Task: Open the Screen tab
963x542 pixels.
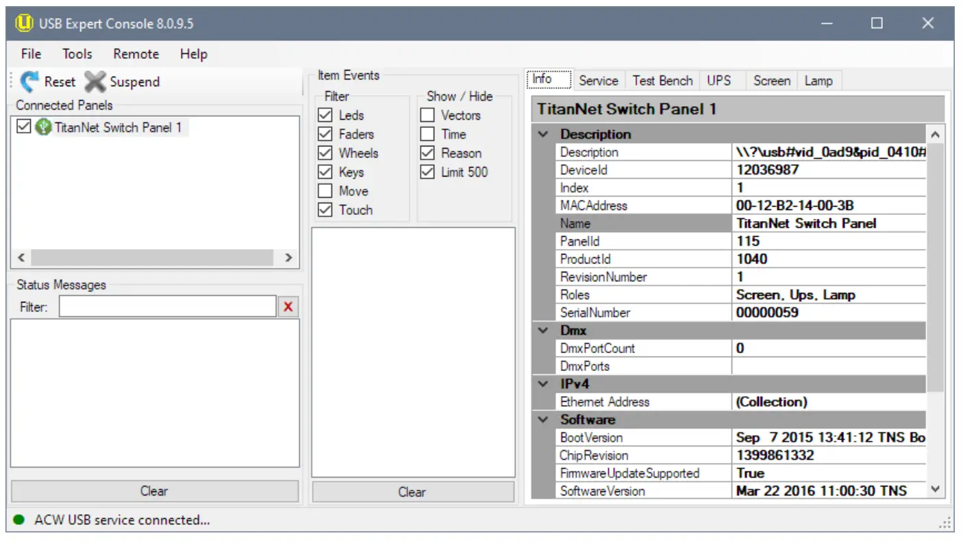Action: point(772,81)
